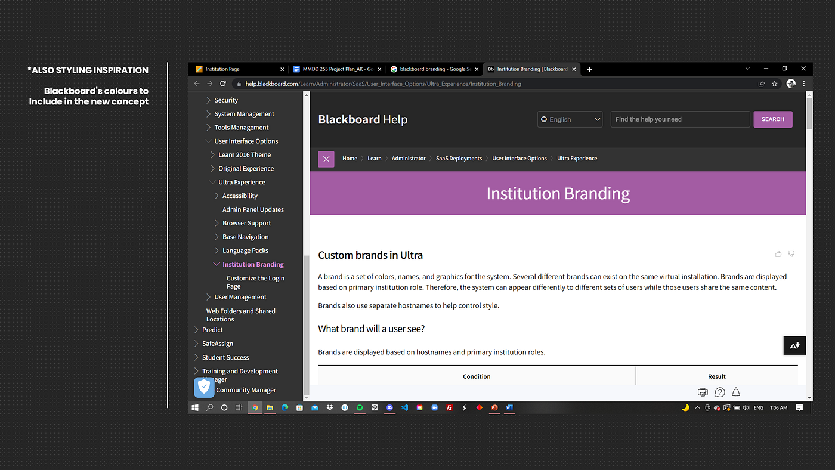The height and width of the screenshot is (470, 835).
Task: Open Web Folders and Shared Locations
Action: 241,315
